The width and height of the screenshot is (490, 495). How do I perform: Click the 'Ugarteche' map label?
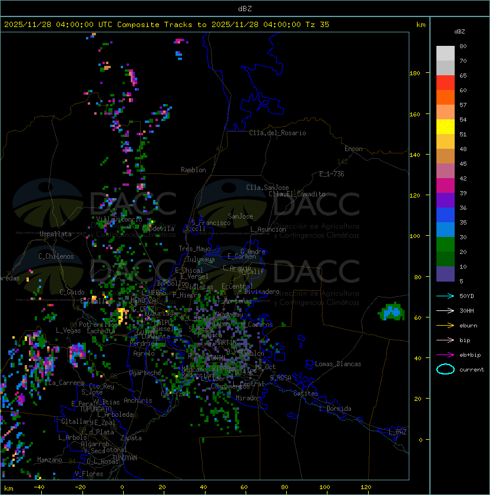tap(145, 373)
